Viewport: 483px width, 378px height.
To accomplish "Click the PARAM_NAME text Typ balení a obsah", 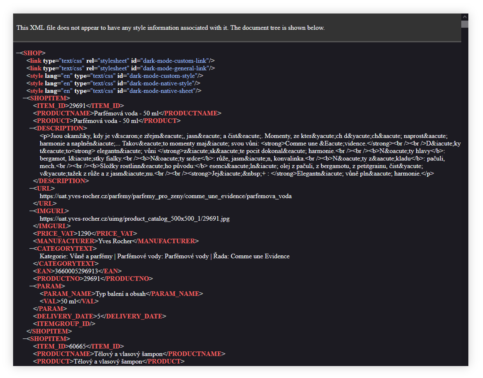I will click(x=121, y=294).
